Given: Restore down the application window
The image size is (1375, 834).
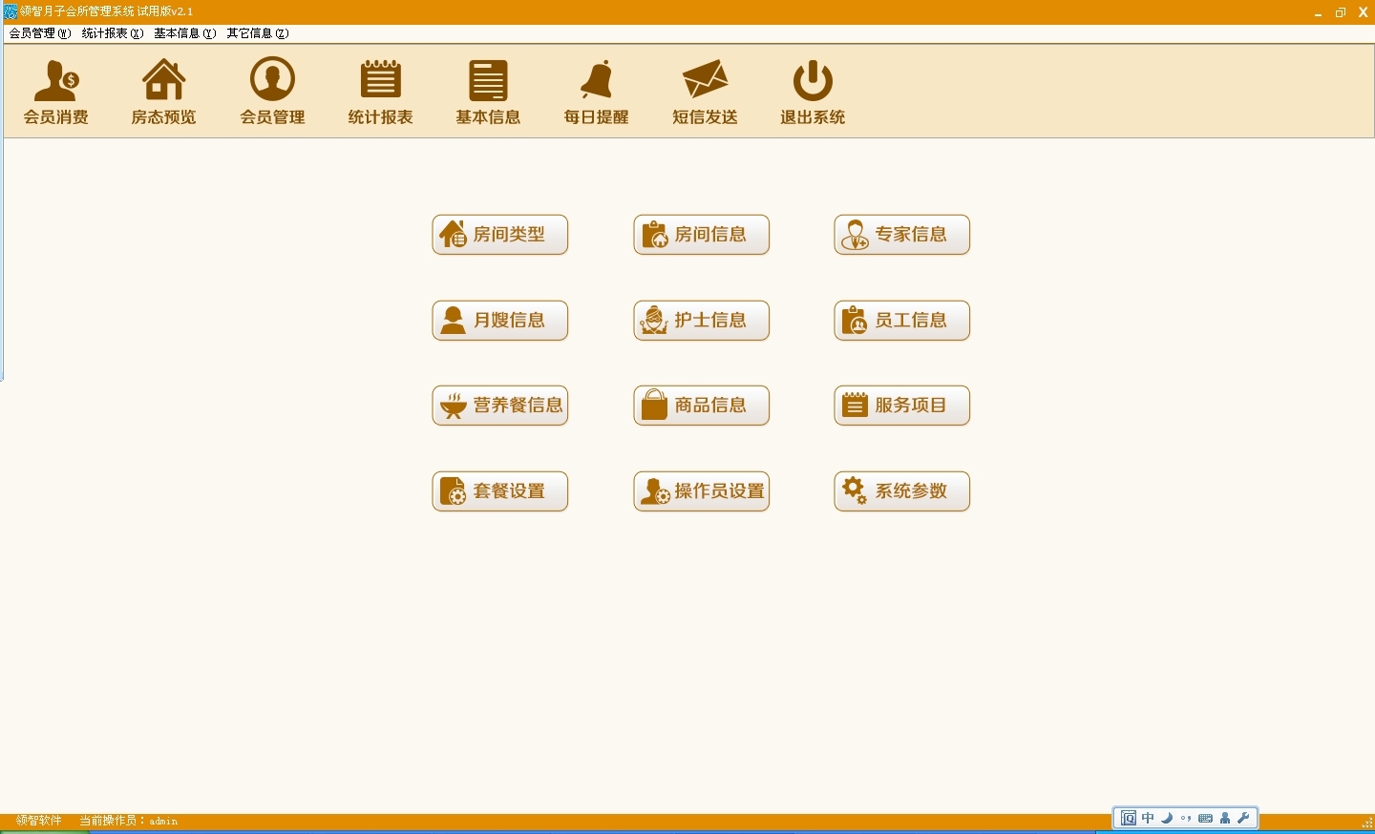Looking at the screenshot, I should click(1341, 12).
